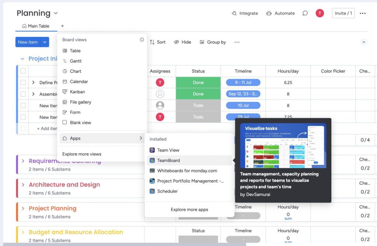The height and width of the screenshot is (246, 377).
Task: Click the green Done status cell
Action: click(198, 82)
